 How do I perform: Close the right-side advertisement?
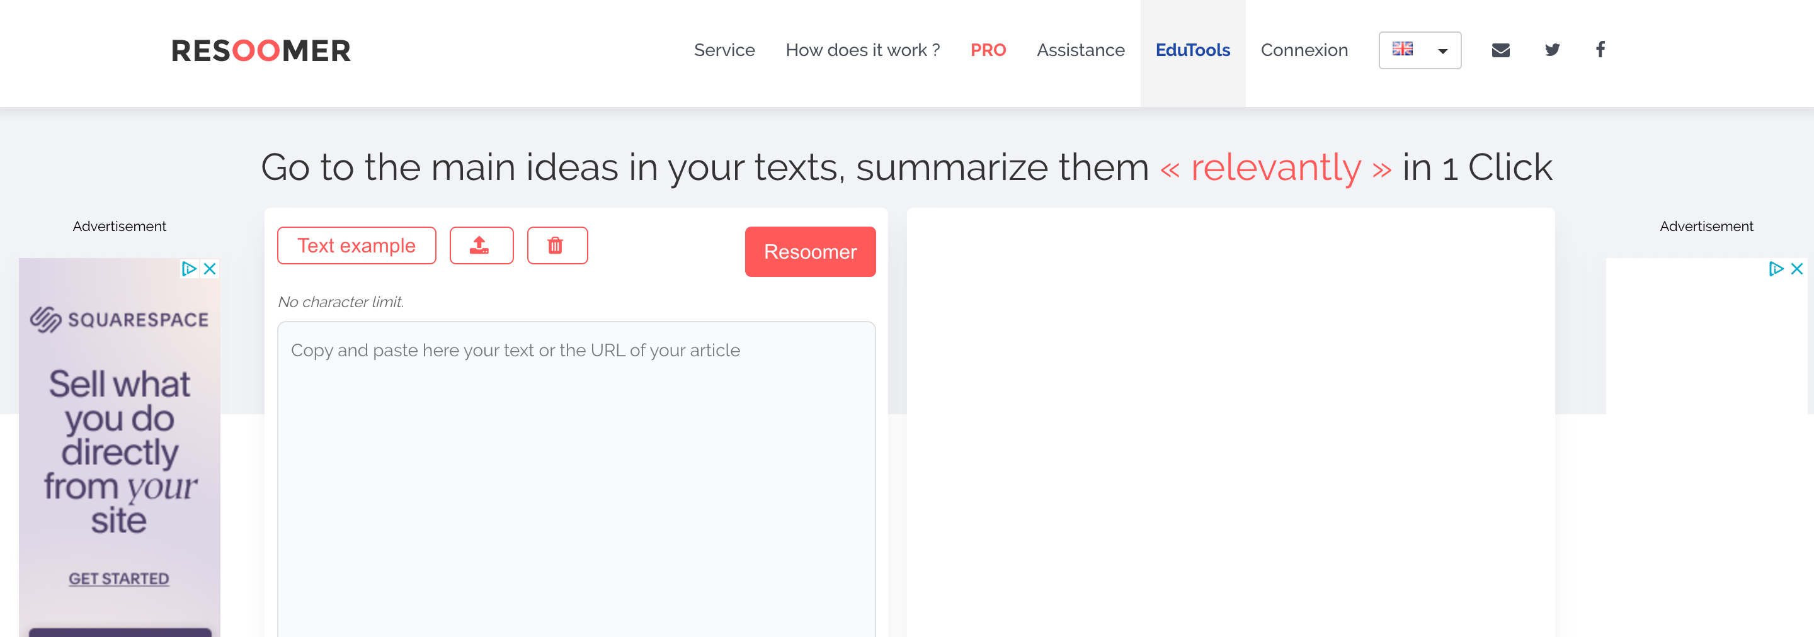tap(1796, 269)
